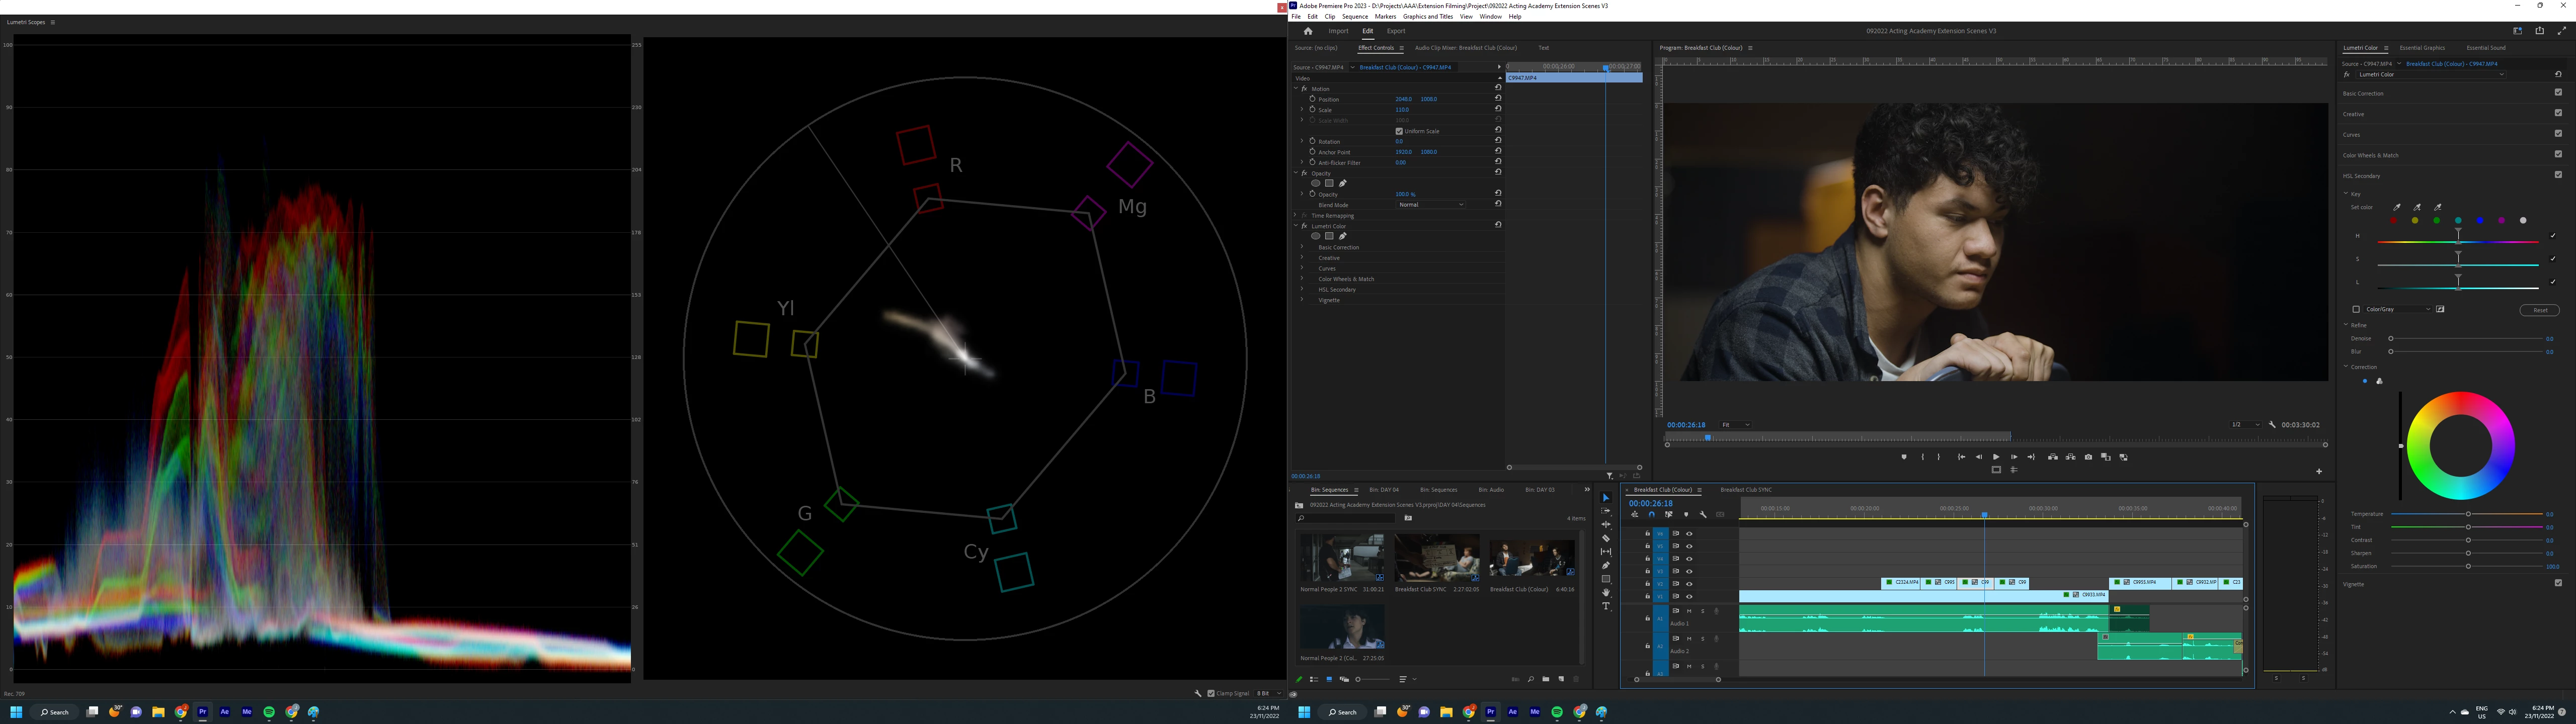Hide track V2 with its eye icon
This screenshot has height=724, width=2576.
point(1689,584)
